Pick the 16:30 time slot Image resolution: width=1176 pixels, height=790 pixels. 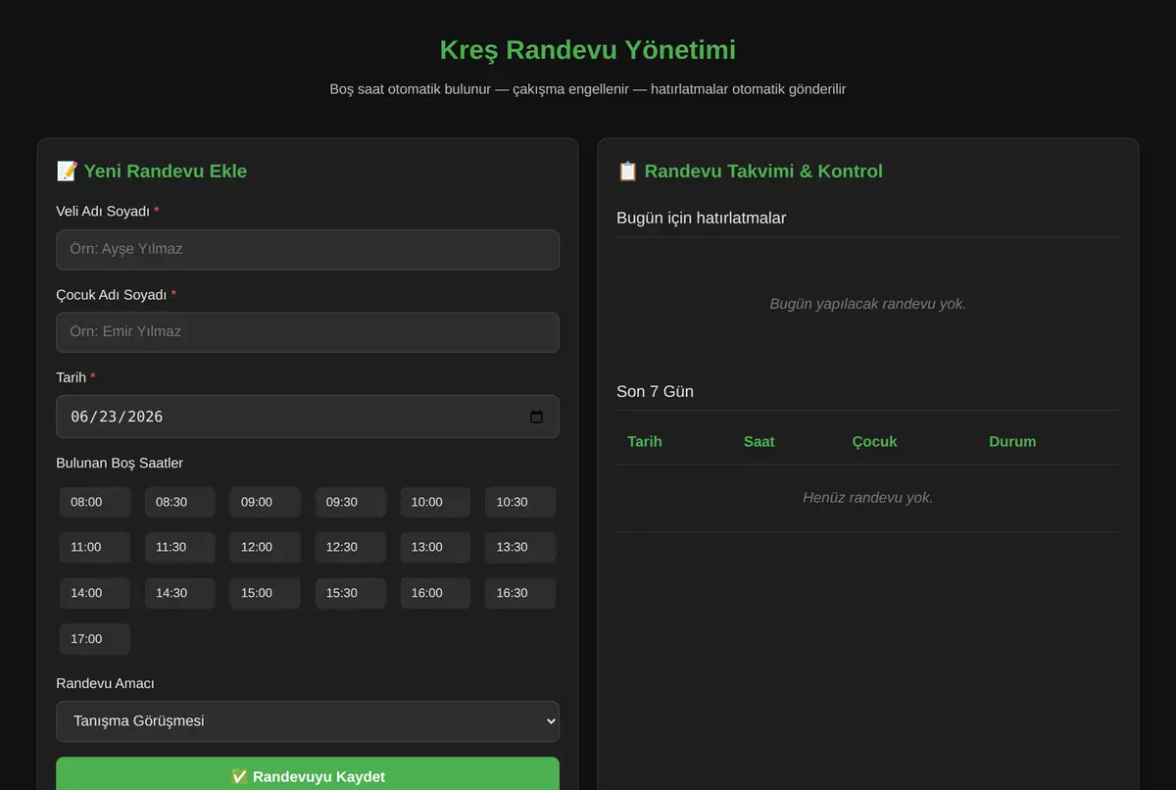[520, 593]
